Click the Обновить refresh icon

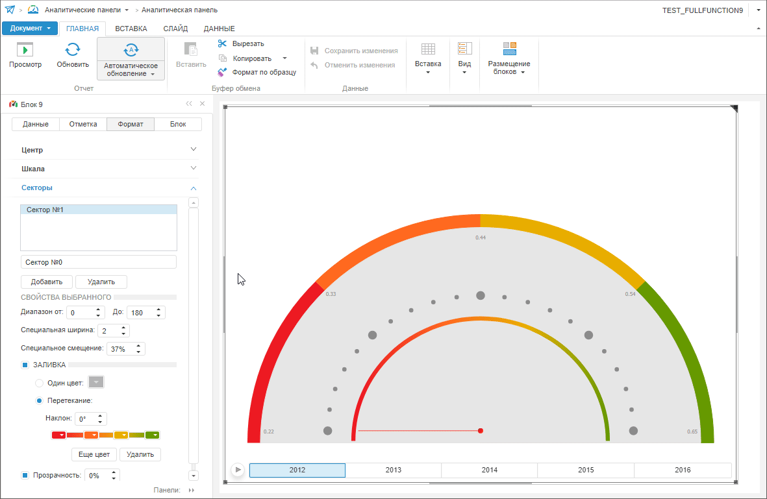click(x=73, y=49)
